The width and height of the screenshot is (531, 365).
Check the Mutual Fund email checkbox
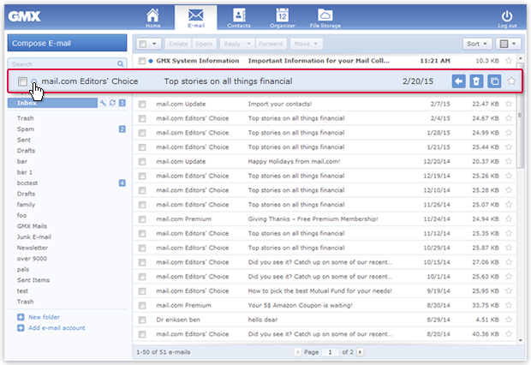(x=142, y=291)
